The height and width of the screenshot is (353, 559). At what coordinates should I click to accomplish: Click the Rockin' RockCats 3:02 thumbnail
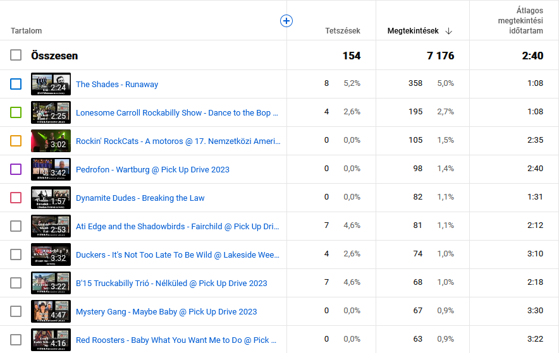(51, 141)
